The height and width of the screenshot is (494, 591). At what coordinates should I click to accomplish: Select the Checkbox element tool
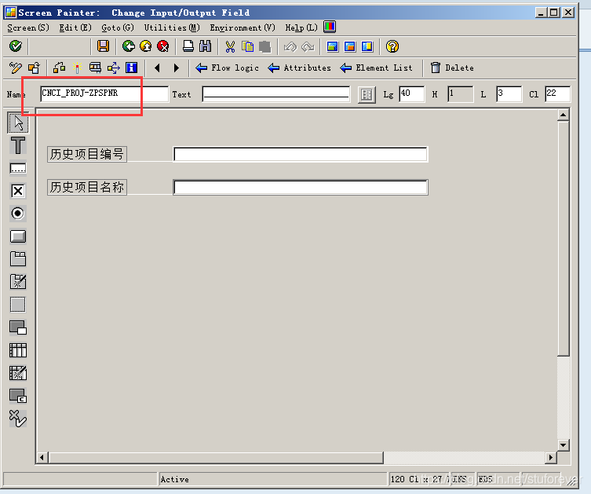[x=18, y=191]
